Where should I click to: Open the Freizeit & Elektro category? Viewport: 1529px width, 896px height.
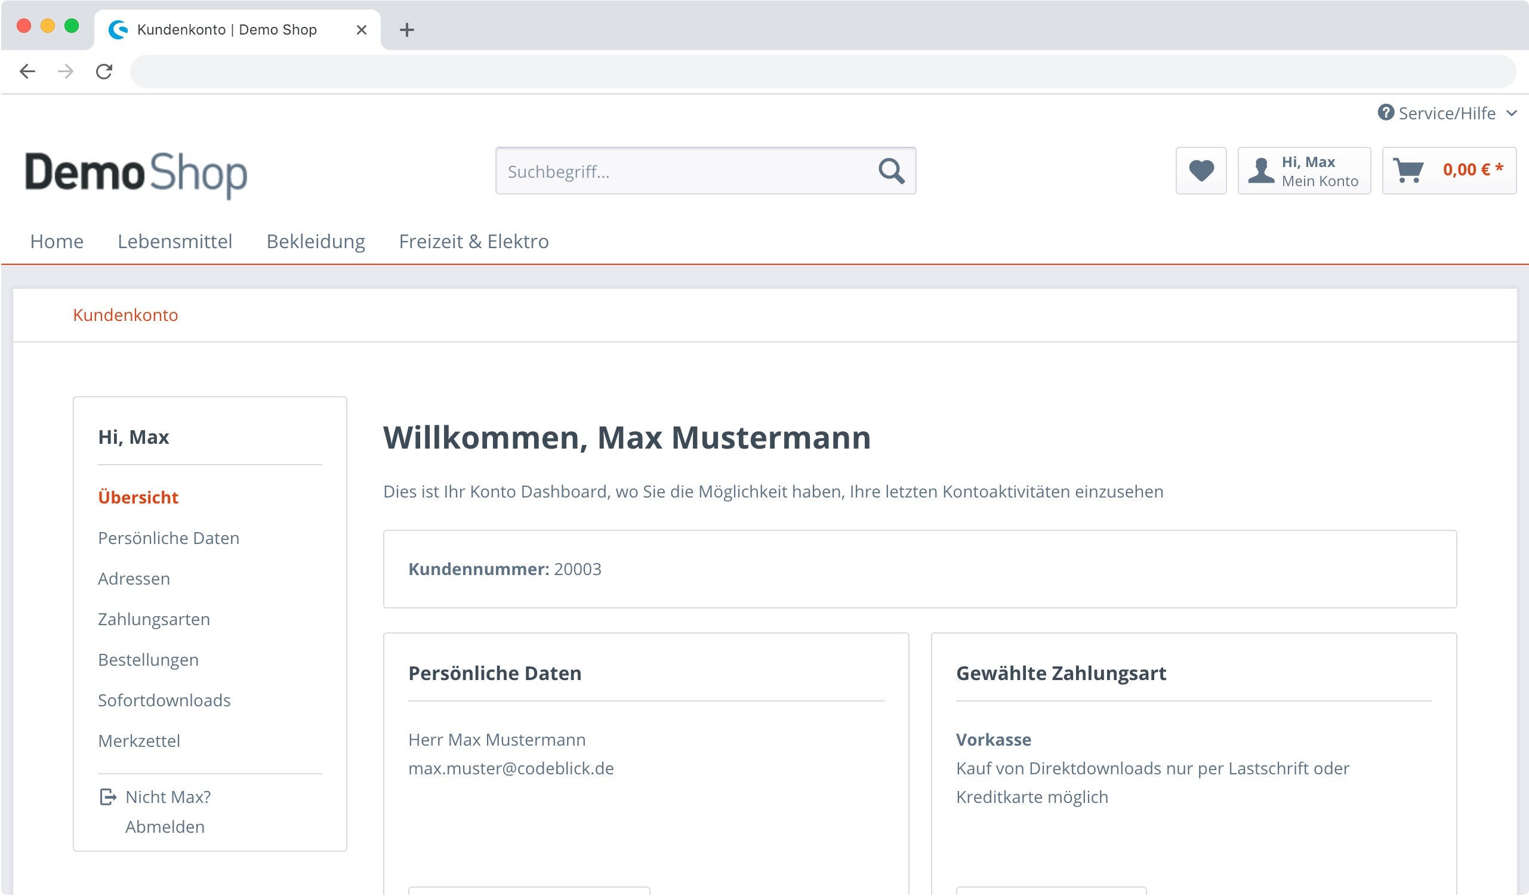click(474, 242)
